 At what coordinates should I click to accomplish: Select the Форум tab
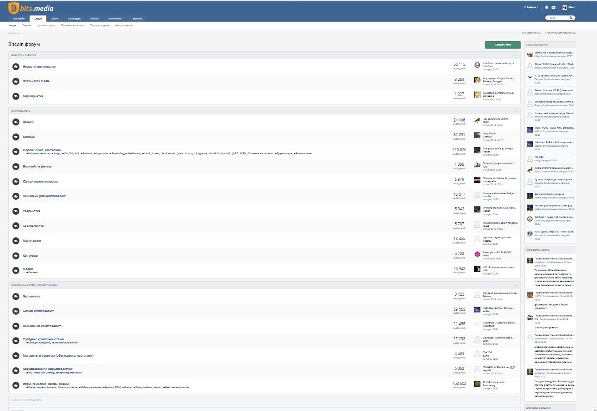point(38,19)
